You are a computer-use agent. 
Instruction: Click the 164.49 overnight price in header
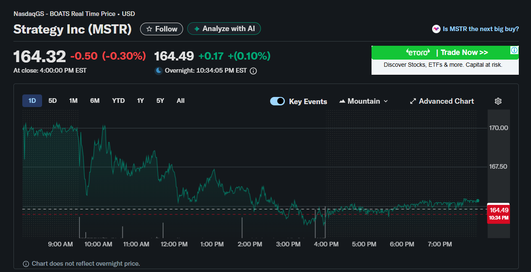[174, 56]
